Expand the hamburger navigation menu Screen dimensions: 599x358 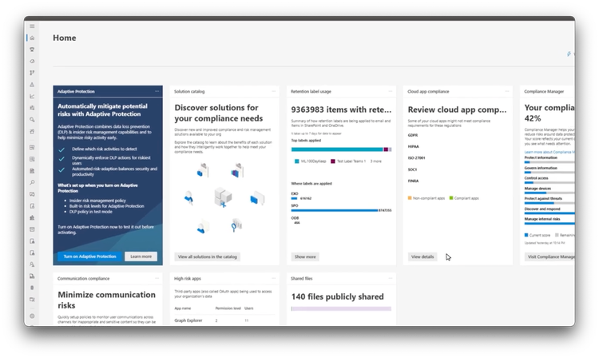coord(32,26)
